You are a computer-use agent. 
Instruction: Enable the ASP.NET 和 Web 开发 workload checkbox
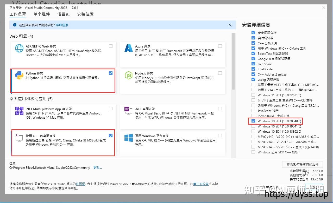(x=111, y=46)
